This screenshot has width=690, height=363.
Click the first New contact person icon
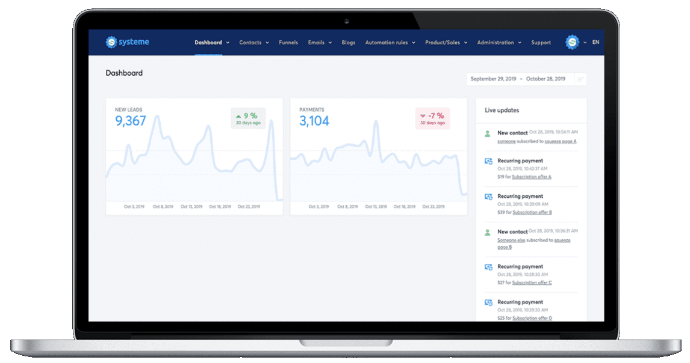pyautogui.click(x=488, y=133)
